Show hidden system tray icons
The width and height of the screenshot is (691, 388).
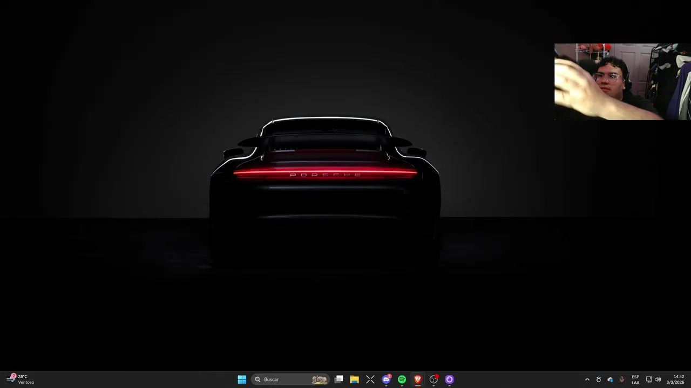pyautogui.click(x=587, y=379)
